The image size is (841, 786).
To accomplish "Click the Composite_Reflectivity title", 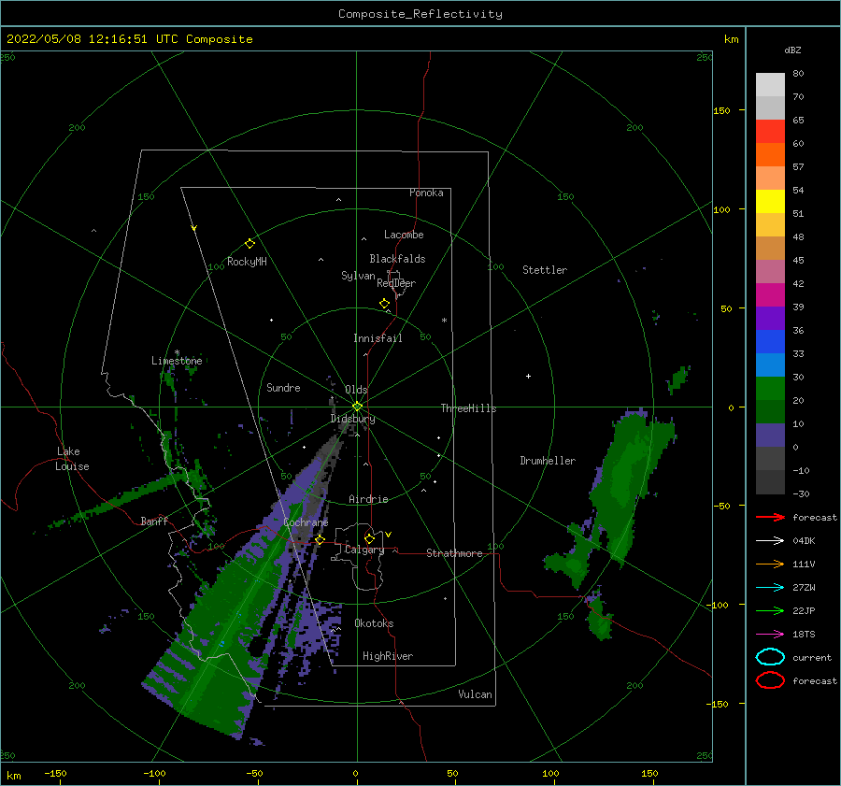I will 420,14.
